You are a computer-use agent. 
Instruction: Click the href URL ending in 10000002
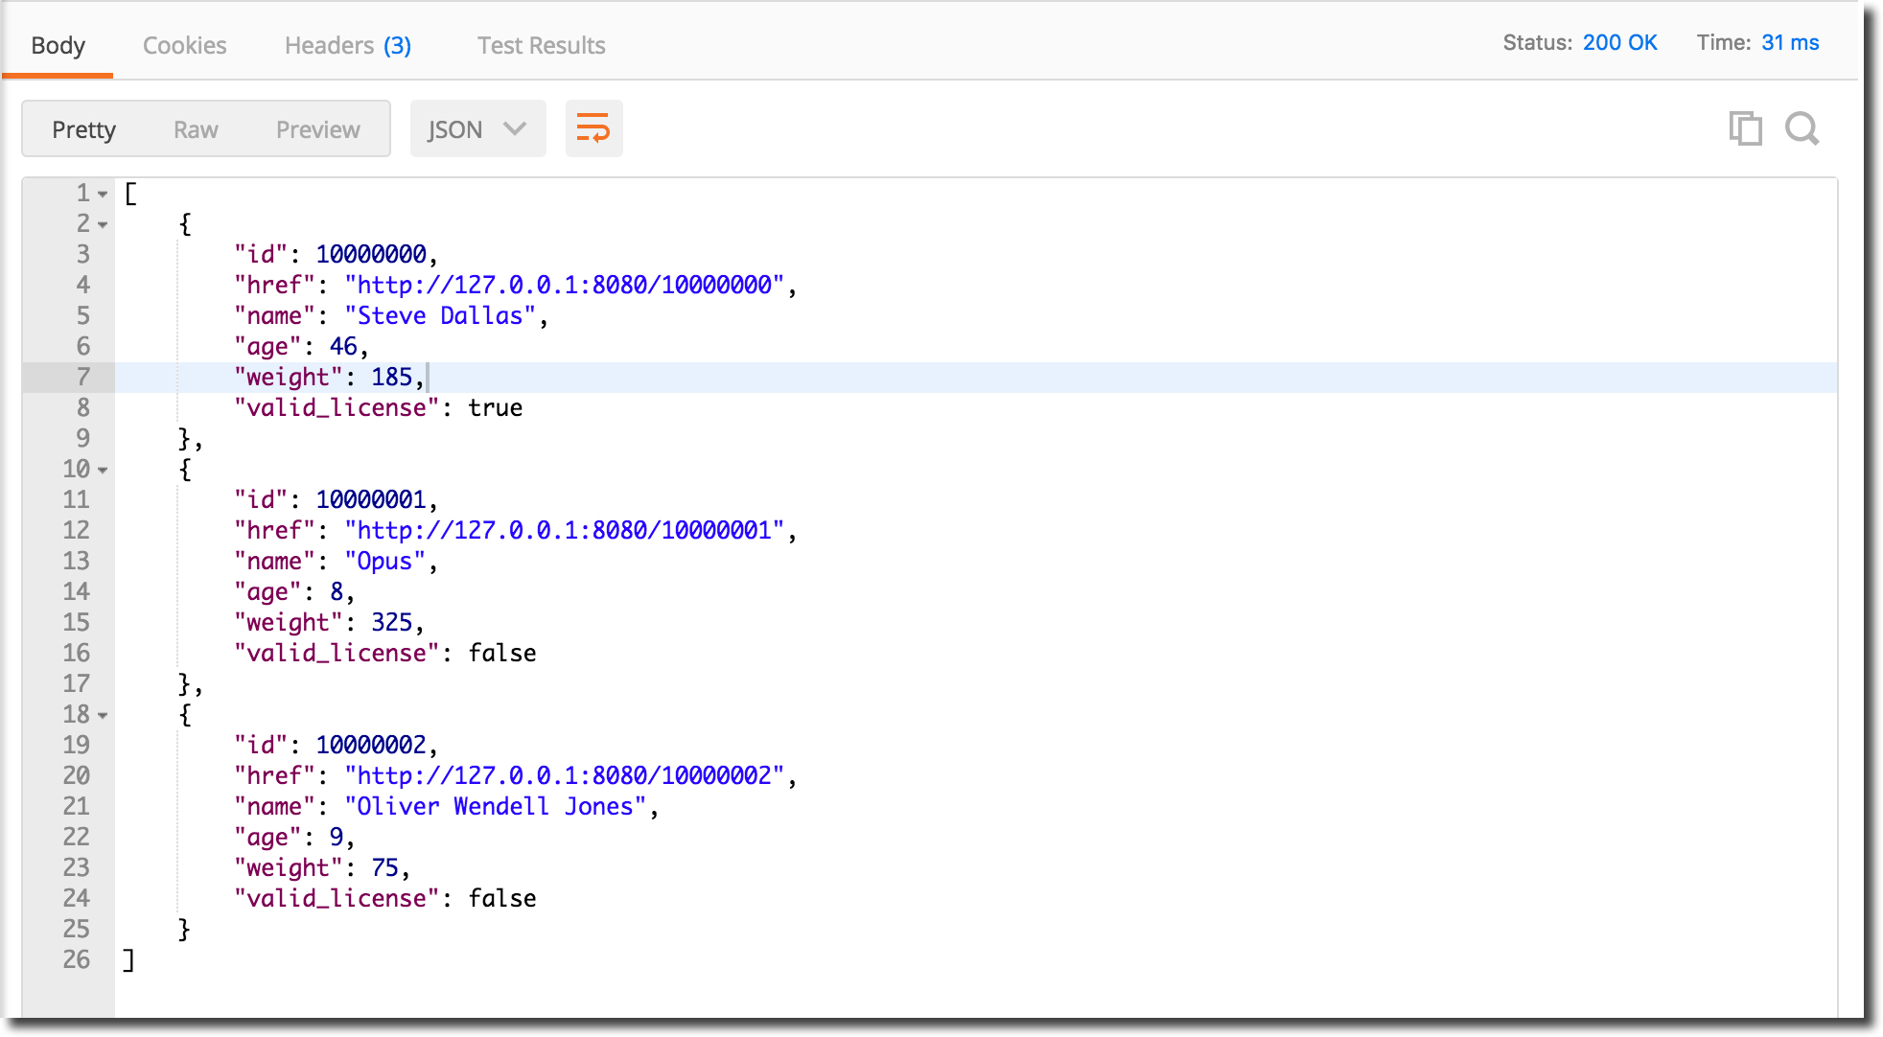(x=565, y=775)
